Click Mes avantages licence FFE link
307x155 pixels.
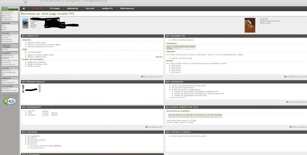(153, 77)
